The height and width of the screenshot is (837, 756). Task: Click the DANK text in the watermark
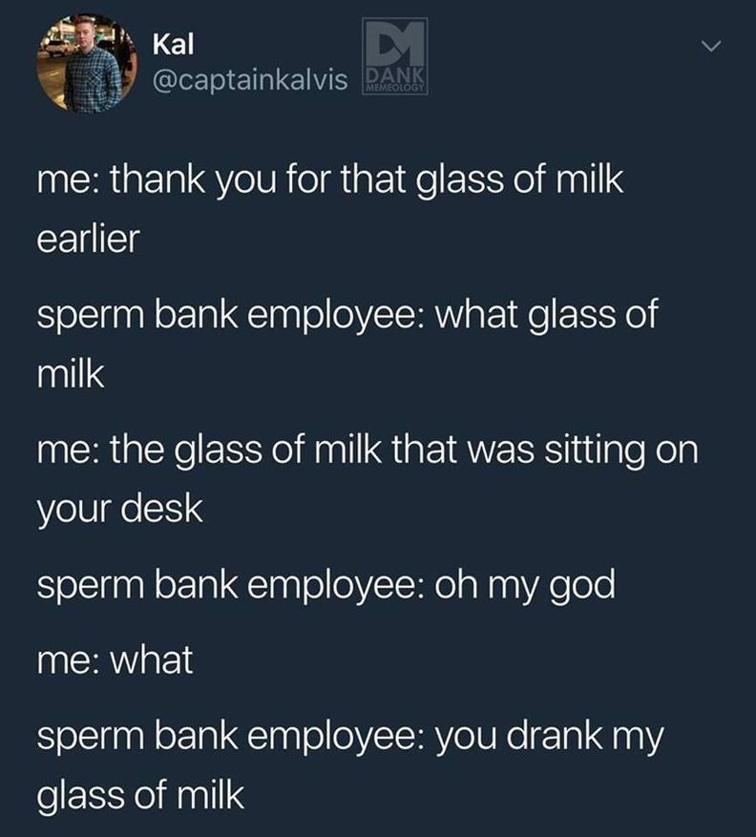pyautogui.click(x=395, y=74)
